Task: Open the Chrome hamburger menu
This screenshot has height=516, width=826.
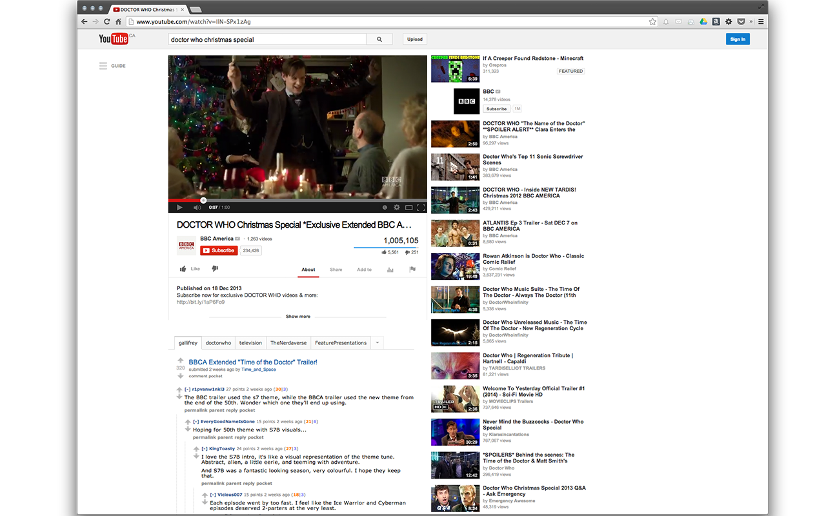Action: [x=761, y=21]
